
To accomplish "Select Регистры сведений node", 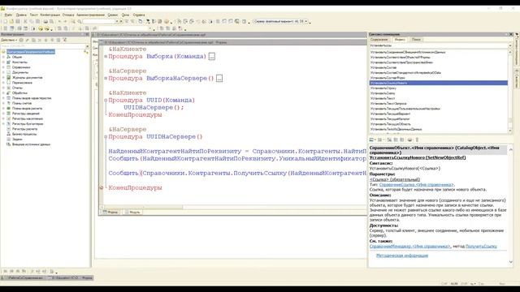I will 27,114.
